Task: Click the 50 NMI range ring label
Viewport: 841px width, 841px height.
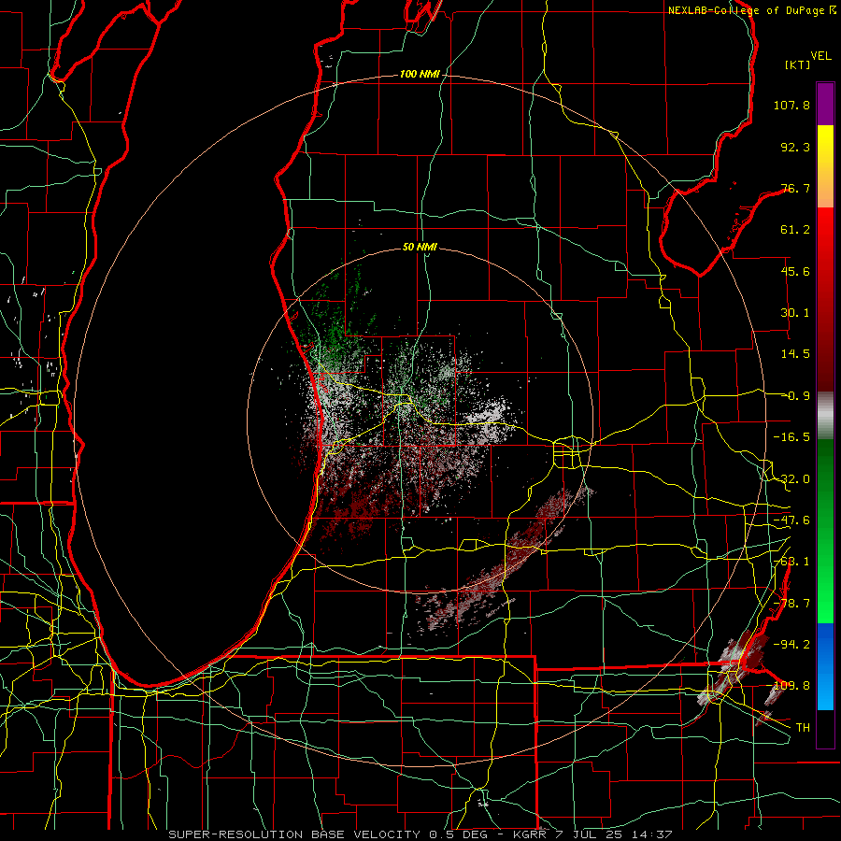Action: click(420, 248)
